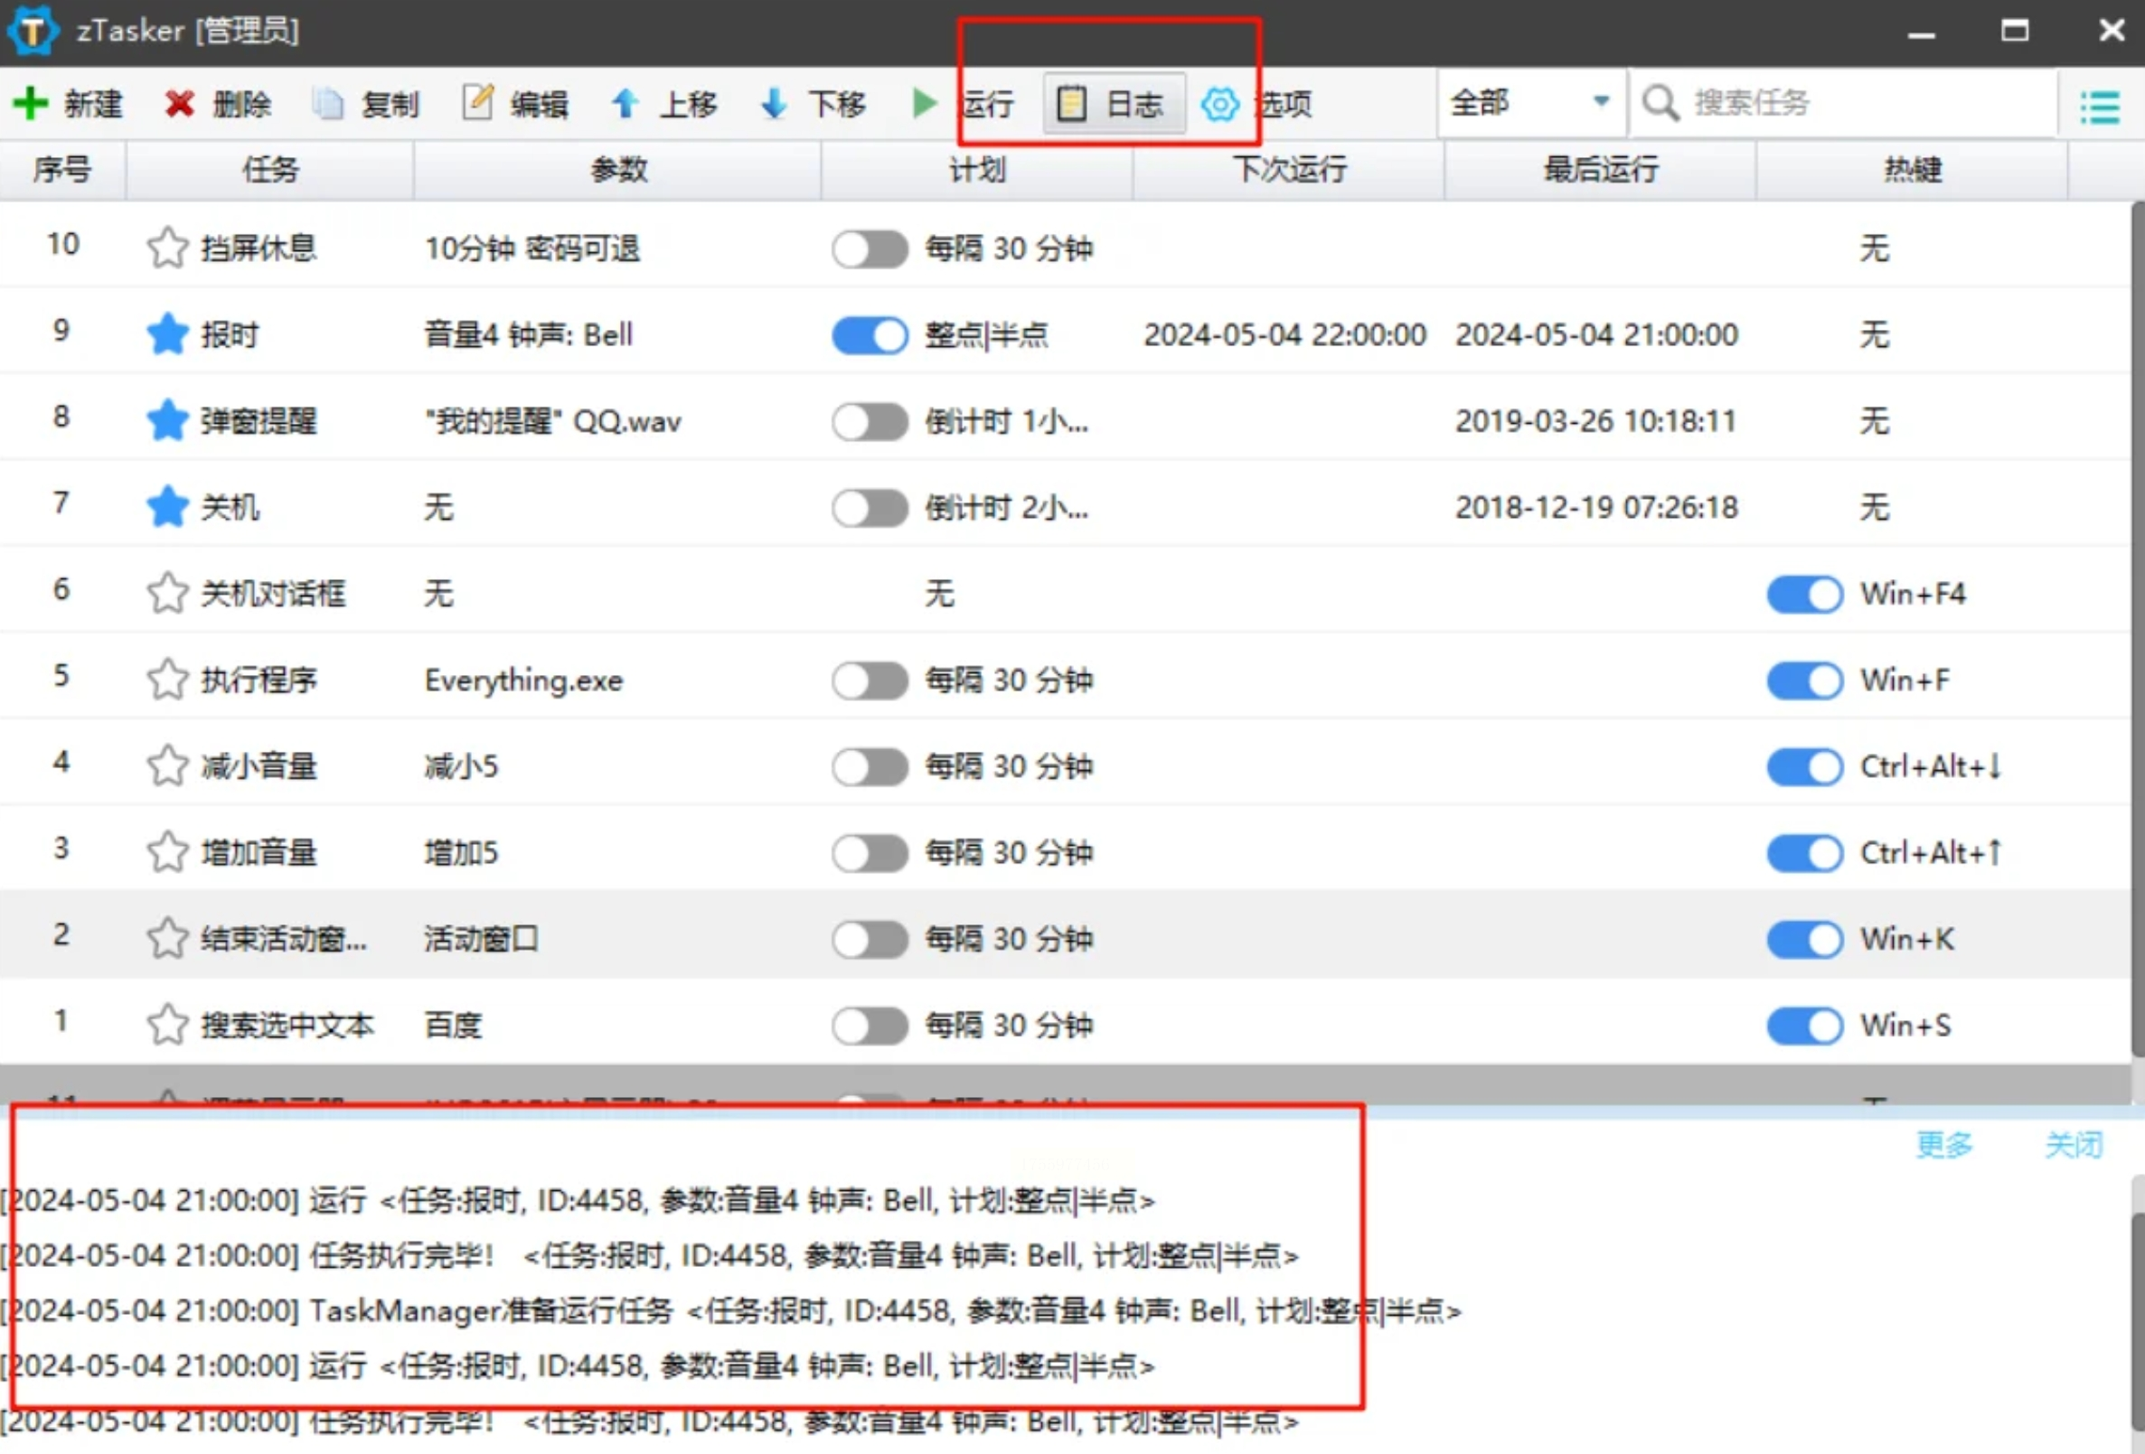Image resolution: width=2145 pixels, height=1454 pixels.
Task: Move task down with 下移 arrow
Action: (x=774, y=103)
